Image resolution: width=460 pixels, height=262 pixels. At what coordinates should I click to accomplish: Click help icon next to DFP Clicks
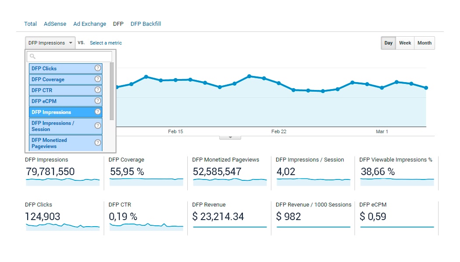coord(98,68)
